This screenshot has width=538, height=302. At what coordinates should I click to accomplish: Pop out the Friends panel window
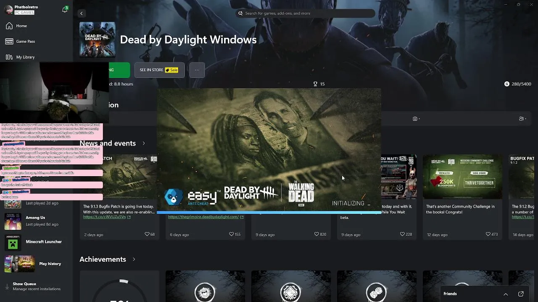(x=521, y=294)
